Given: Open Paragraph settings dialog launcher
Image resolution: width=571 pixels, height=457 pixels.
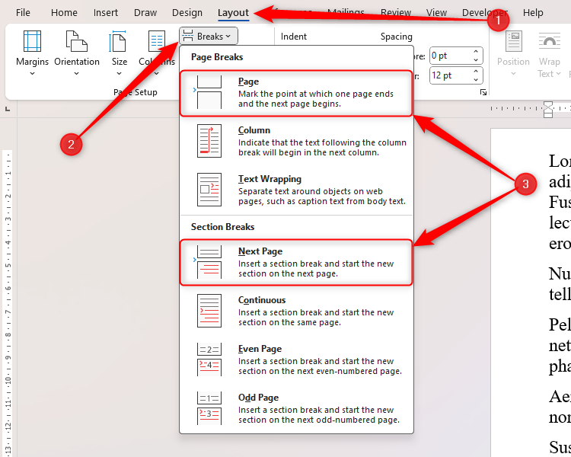Looking at the screenshot, I should coord(483,92).
